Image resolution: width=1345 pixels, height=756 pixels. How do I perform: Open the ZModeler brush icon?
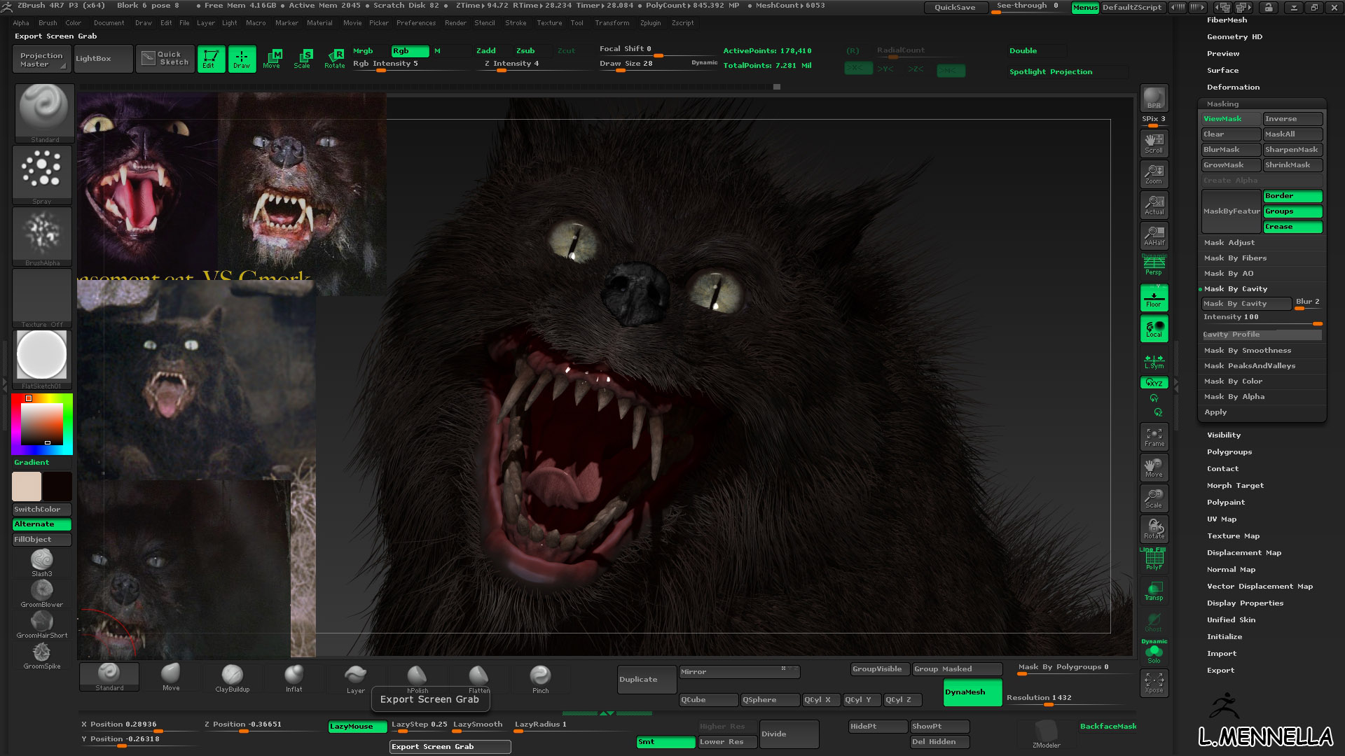pyautogui.click(x=1046, y=734)
